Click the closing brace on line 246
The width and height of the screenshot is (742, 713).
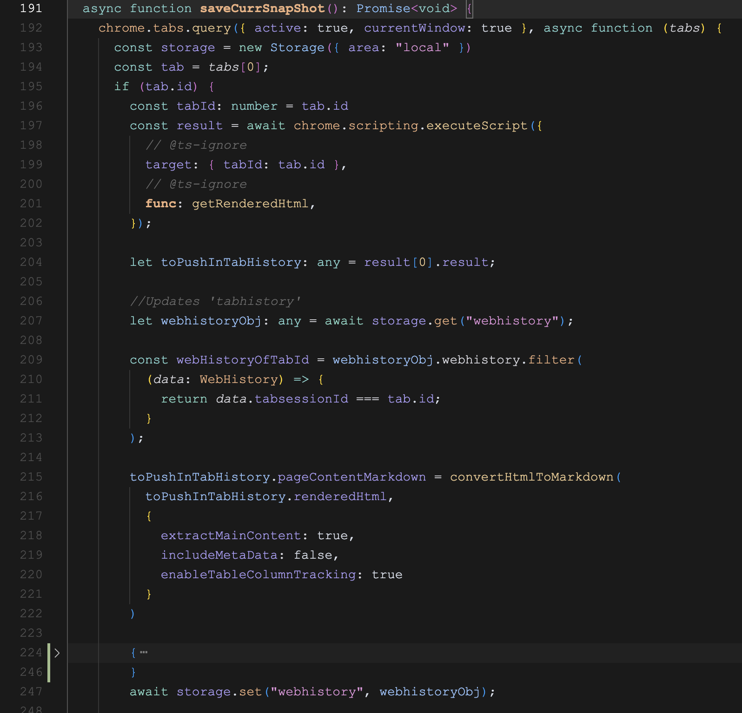tap(133, 672)
